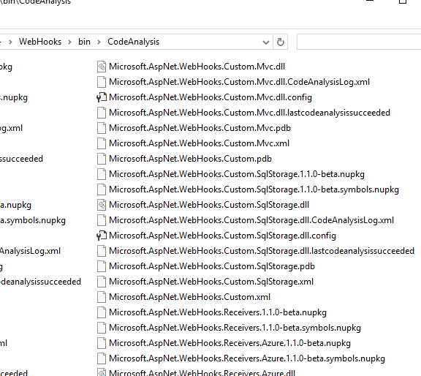This screenshot has height=376, width=421.
Task: Select file name Microsoft.AspNet.WebHooks.Custom.Mvc.dll
Action: coord(197,67)
